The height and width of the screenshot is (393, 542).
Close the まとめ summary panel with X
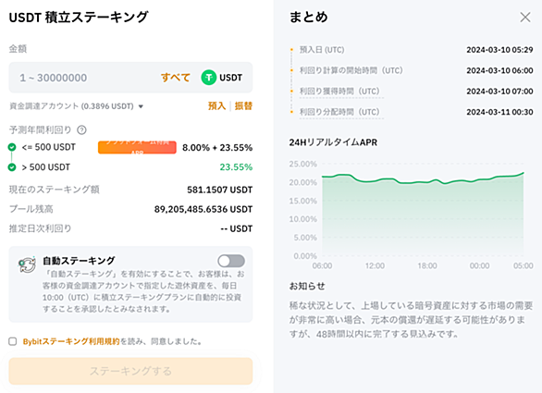click(x=525, y=17)
